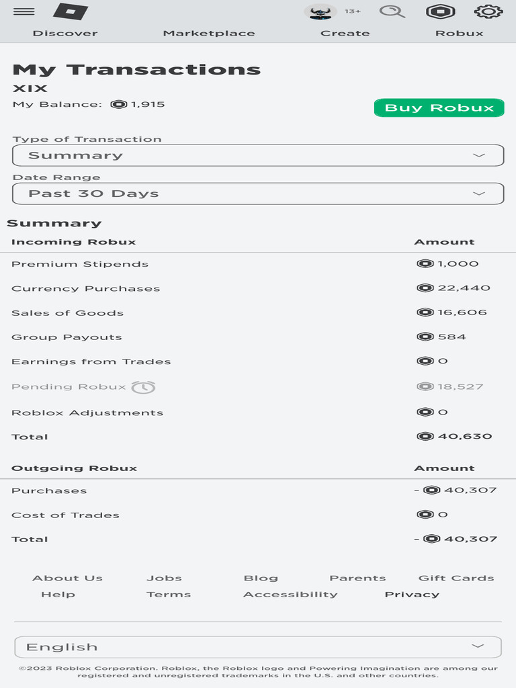This screenshot has height=688, width=516.
Task: Click the Robux icon in header
Action: (x=441, y=11)
